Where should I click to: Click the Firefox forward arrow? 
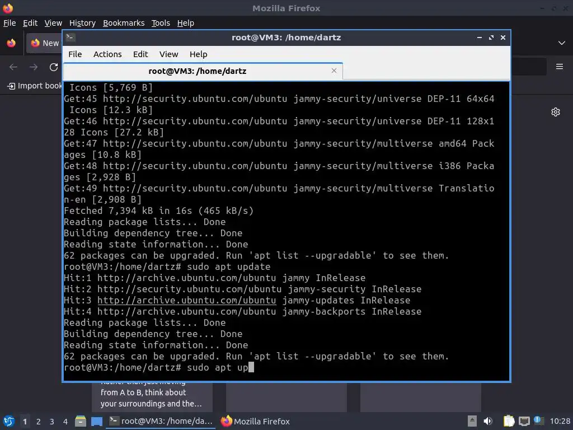click(x=34, y=67)
